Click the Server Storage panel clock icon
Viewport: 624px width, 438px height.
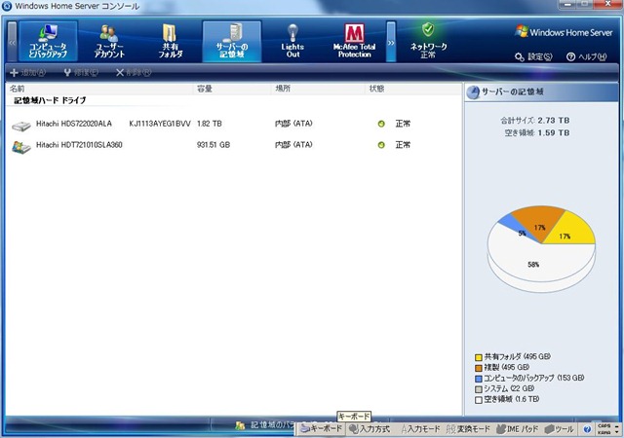point(473,92)
